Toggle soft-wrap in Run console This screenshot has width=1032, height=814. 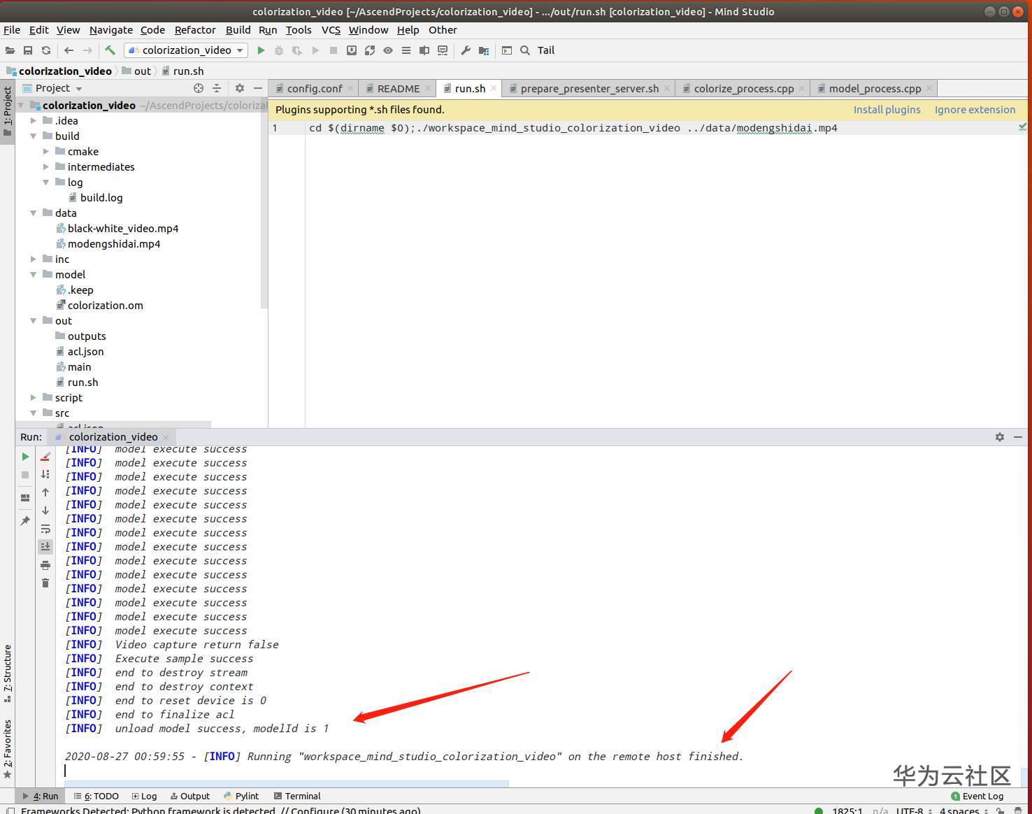tap(45, 529)
